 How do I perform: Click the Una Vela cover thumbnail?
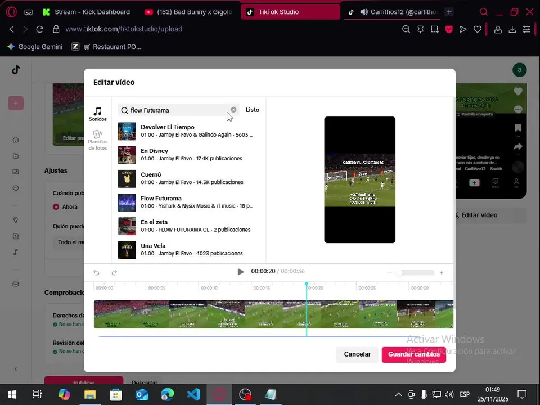tap(127, 250)
